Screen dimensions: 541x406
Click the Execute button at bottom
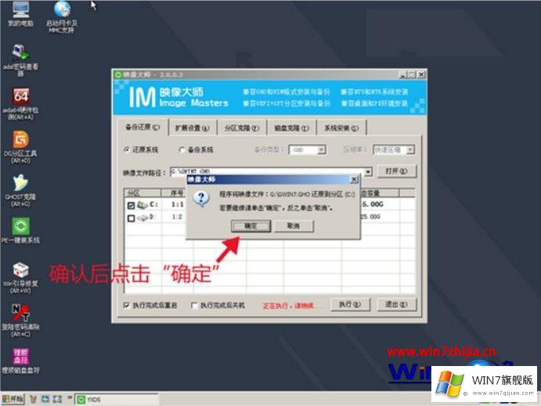click(350, 304)
